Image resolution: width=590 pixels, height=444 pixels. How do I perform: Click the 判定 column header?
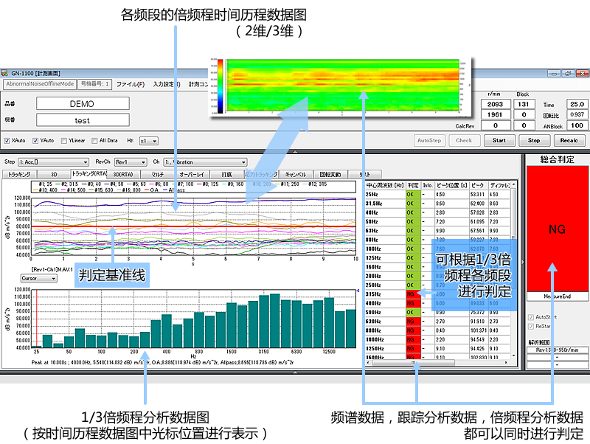tap(413, 186)
